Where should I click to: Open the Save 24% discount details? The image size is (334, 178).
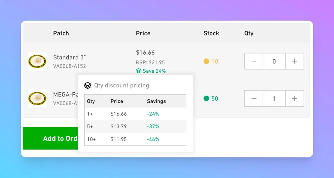tap(151, 71)
